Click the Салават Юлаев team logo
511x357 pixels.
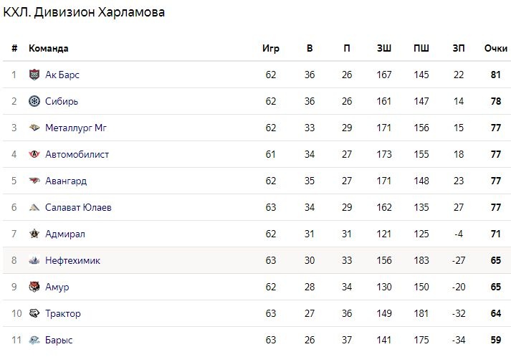[34, 207]
